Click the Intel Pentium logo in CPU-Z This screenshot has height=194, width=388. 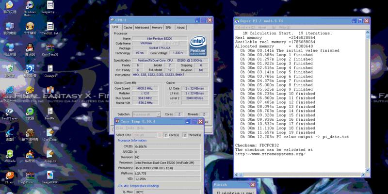point(198,46)
